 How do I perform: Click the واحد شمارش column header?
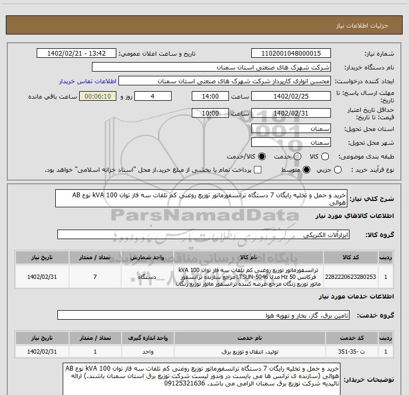(x=147, y=257)
